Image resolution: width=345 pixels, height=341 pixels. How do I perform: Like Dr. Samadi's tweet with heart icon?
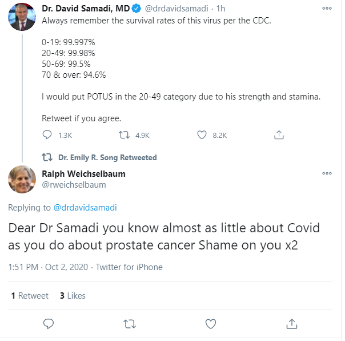pyautogui.click(x=201, y=135)
